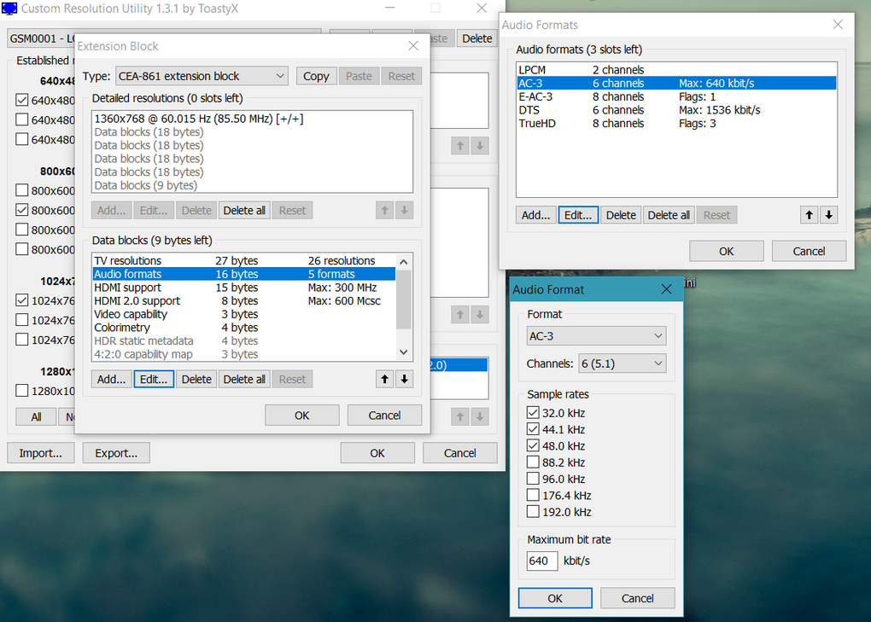Select HDMI support data block row
This screenshot has height=622, width=871.
pos(244,287)
